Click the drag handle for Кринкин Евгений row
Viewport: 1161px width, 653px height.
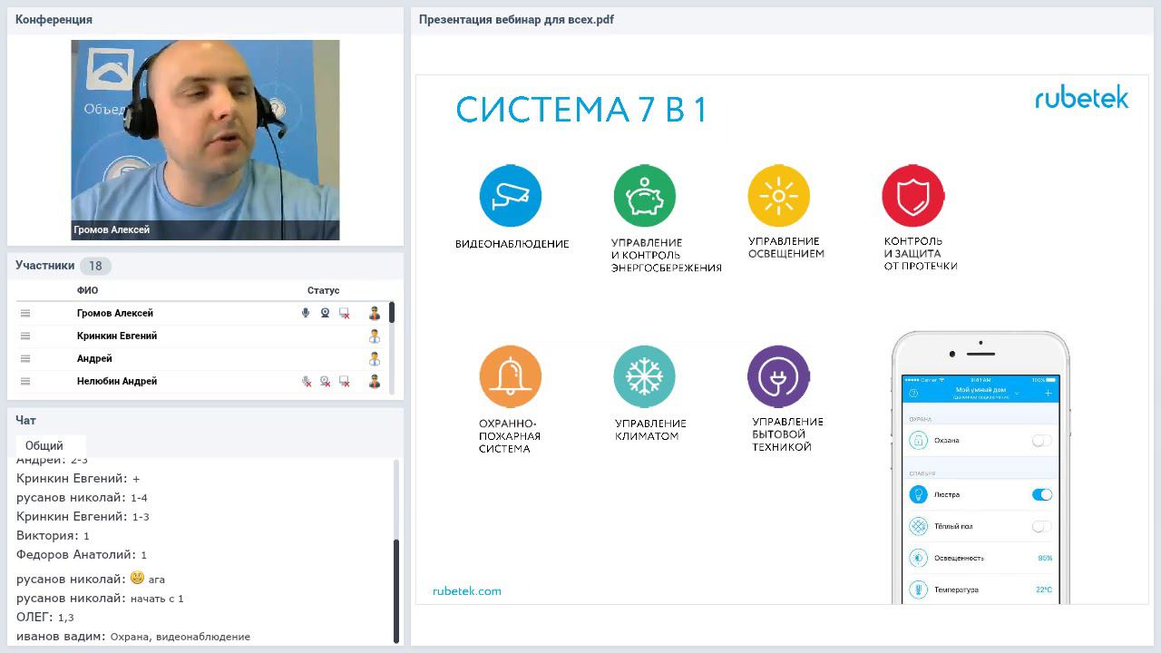click(25, 336)
